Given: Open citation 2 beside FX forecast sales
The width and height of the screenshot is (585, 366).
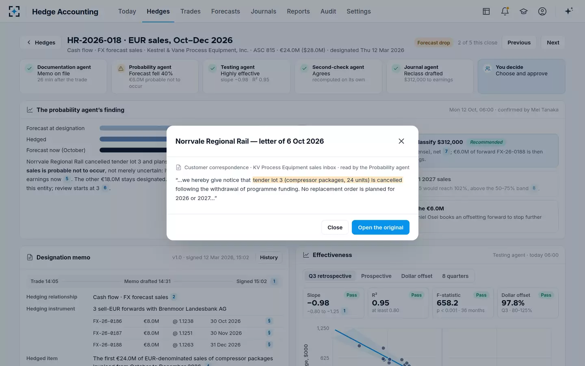Looking at the screenshot, I should (x=174, y=297).
